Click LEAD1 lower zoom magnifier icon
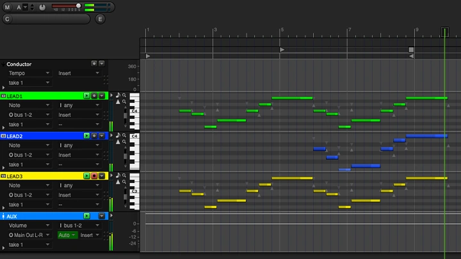This screenshot has height=259, width=461. click(124, 102)
